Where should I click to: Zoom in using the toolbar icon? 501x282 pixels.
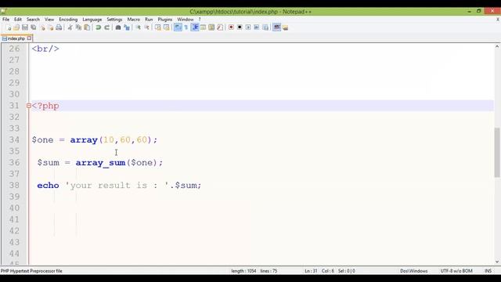[139, 27]
